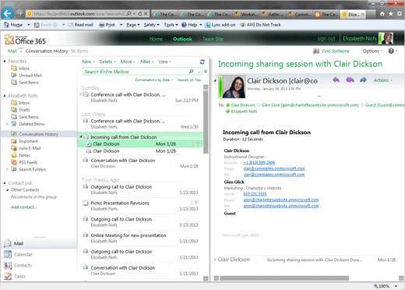
Task: Open the Delete dropdown menu
Action: (x=107, y=62)
